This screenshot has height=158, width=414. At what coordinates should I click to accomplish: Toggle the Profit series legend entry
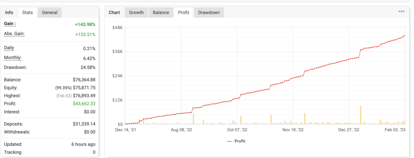[x=236, y=141]
